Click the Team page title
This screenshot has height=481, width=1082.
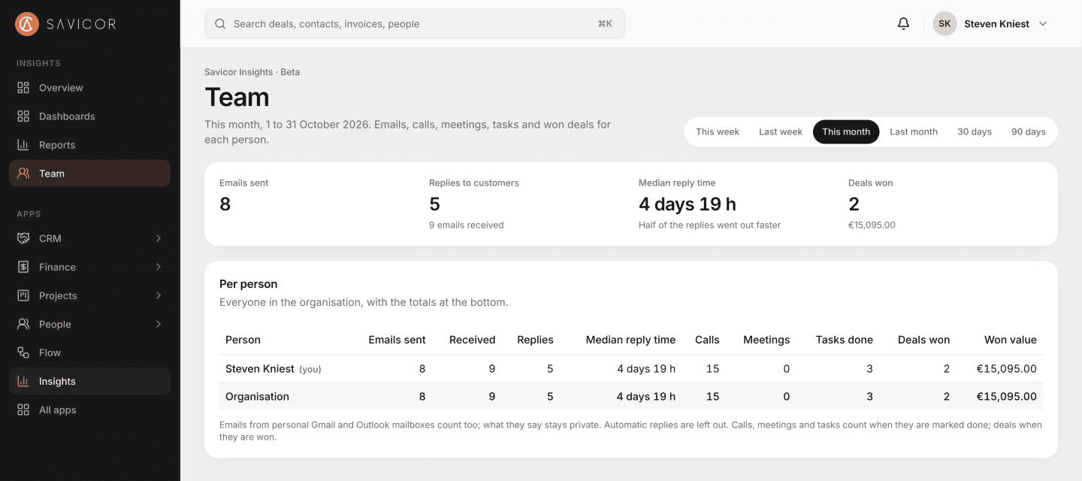click(x=237, y=97)
